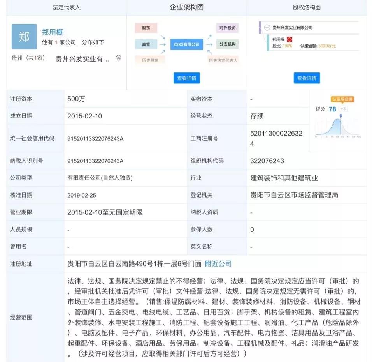The height and width of the screenshot is (362, 372).
Task: Select the 历史法定代表人 diagram node
Action: coord(223,60)
